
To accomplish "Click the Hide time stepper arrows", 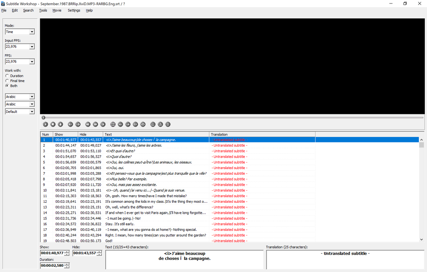I will [x=99, y=253].
